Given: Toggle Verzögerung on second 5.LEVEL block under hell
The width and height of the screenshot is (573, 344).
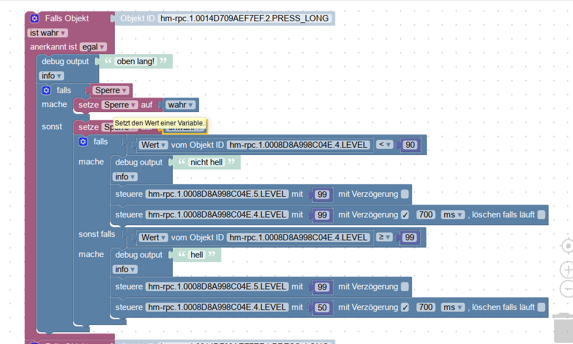Looking at the screenshot, I should [x=405, y=287].
